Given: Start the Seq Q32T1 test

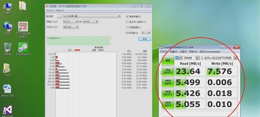Looking at the screenshot, I should click(168, 71).
